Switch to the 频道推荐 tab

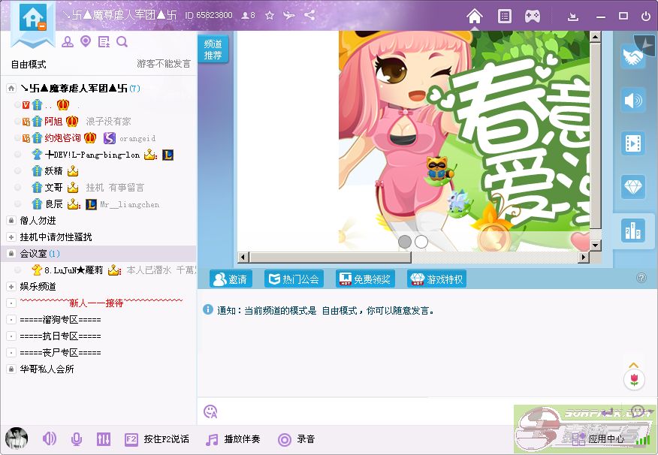point(213,49)
